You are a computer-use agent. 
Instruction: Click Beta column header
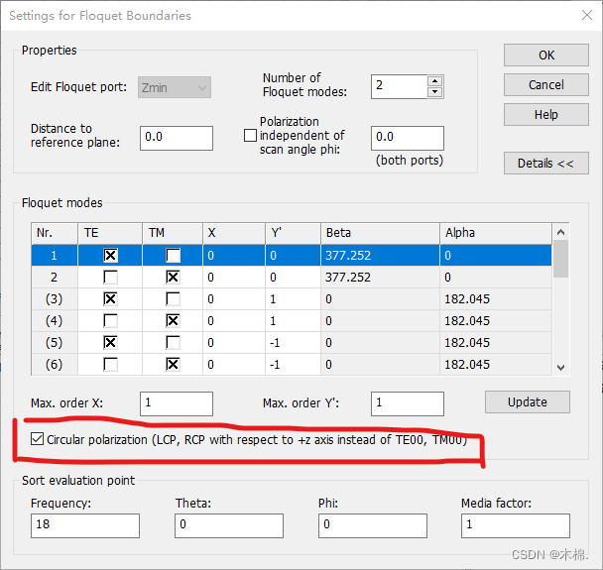(x=380, y=233)
